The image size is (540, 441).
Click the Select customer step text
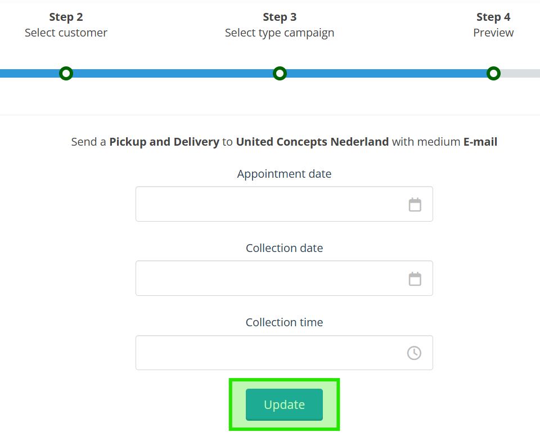pyautogui.click(x=66, y=33)
